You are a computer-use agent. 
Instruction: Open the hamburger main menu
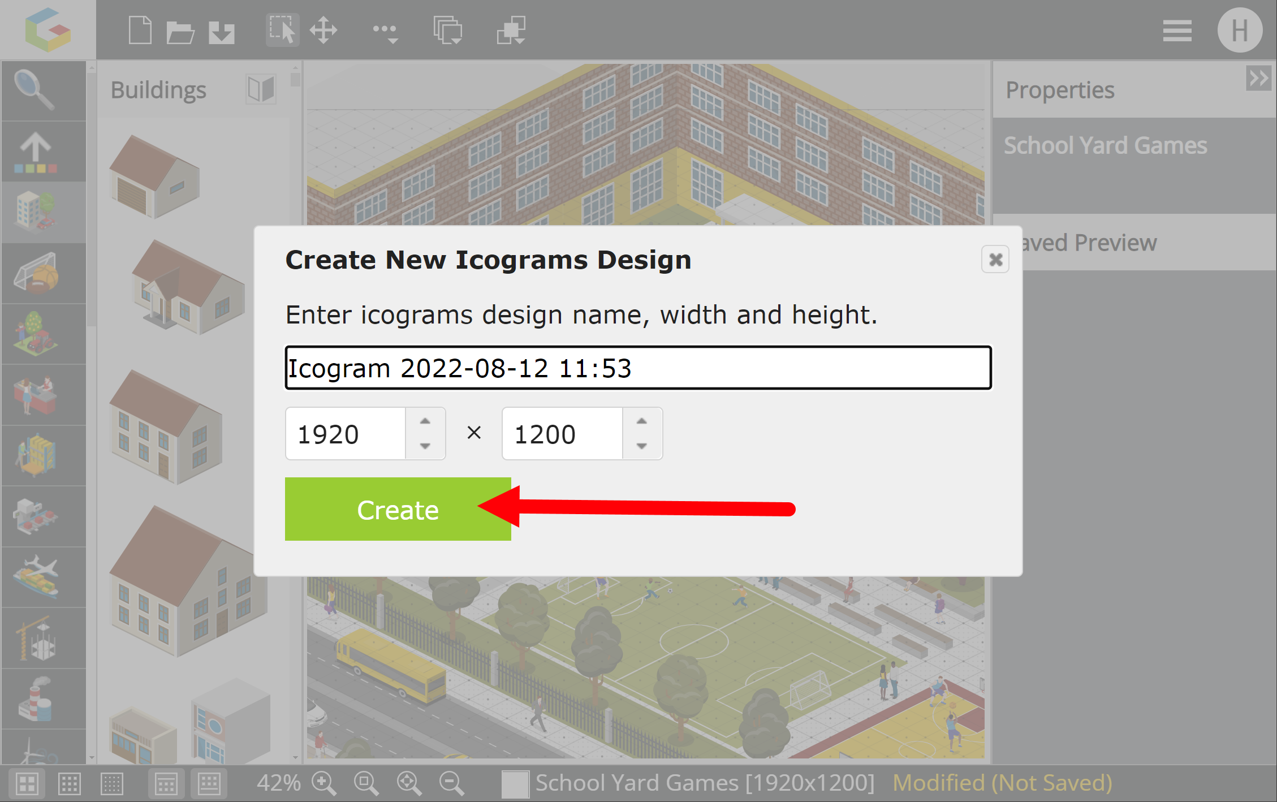[1177, 31]
